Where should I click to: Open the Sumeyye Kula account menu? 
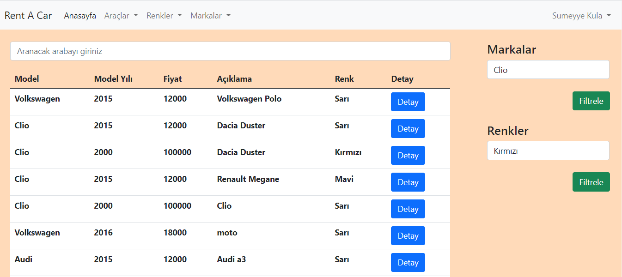pos(581,15)
